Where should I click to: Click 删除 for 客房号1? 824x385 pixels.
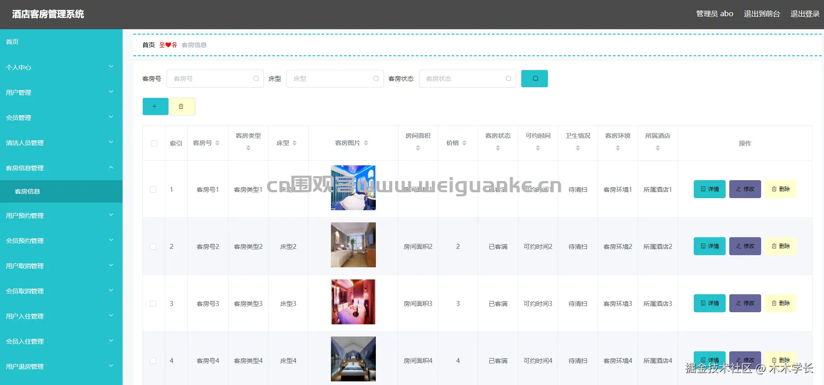780,189
